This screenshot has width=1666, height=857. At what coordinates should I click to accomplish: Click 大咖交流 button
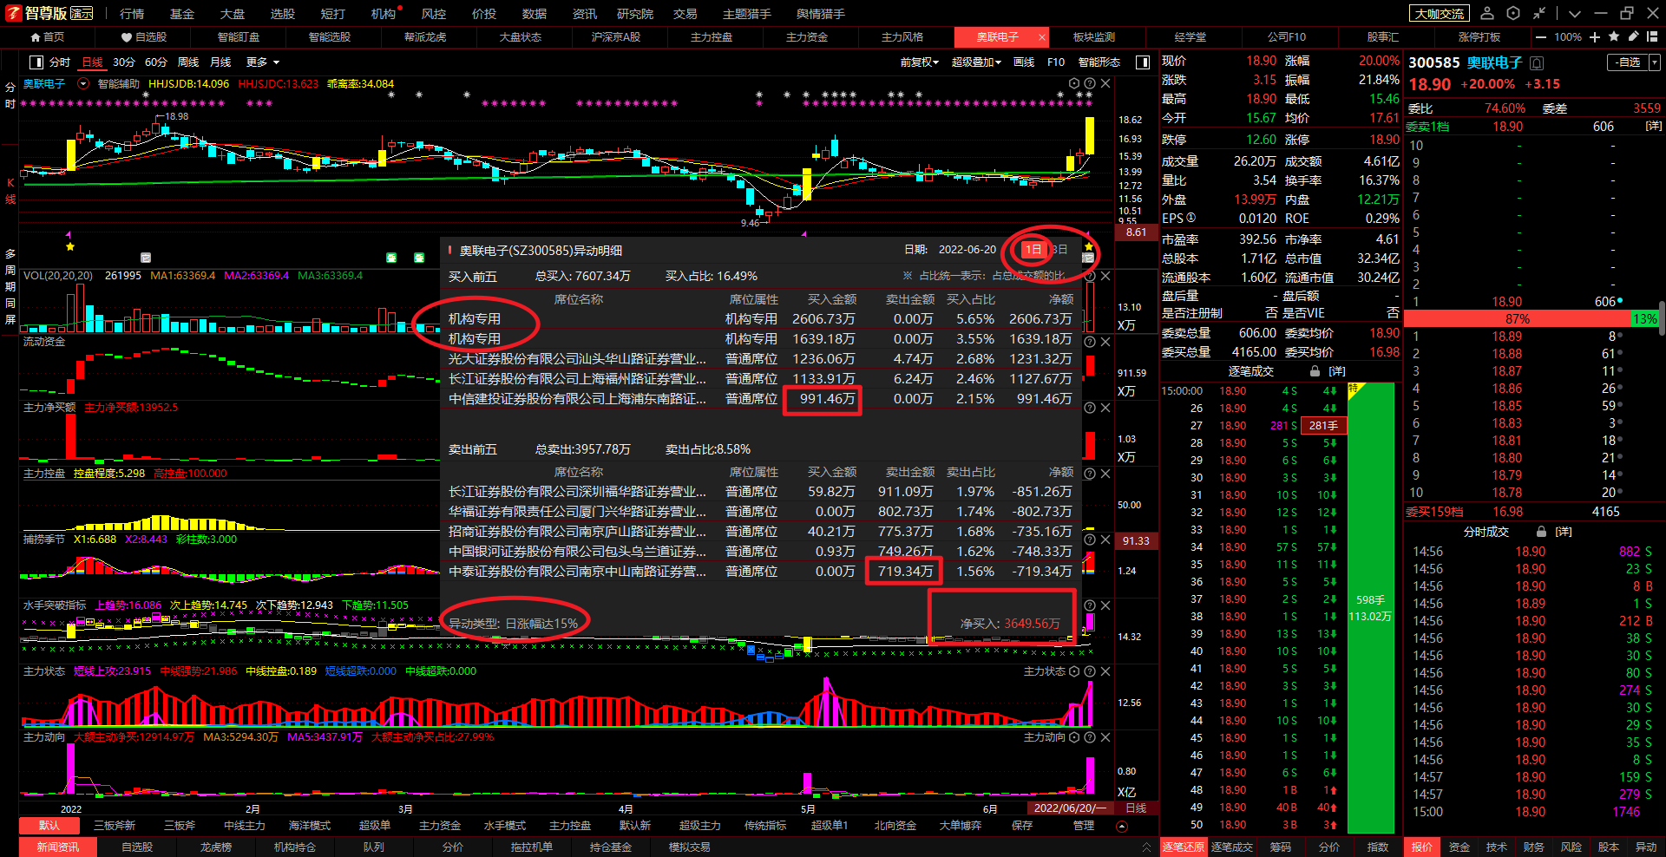coord(1440,14)
